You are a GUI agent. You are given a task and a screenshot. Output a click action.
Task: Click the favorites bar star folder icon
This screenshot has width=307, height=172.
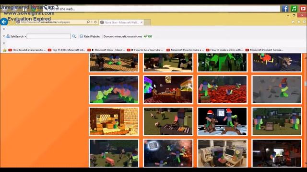point(5,50)
